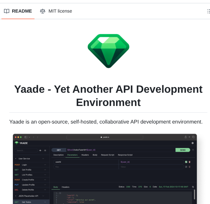Switch to the MIT license tab
Image resolution: width=210 pixels, height=204 pixels.
click(56, 11)
